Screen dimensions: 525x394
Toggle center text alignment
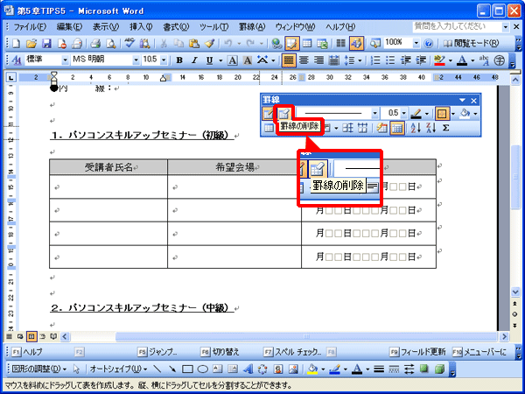(304, 60)
